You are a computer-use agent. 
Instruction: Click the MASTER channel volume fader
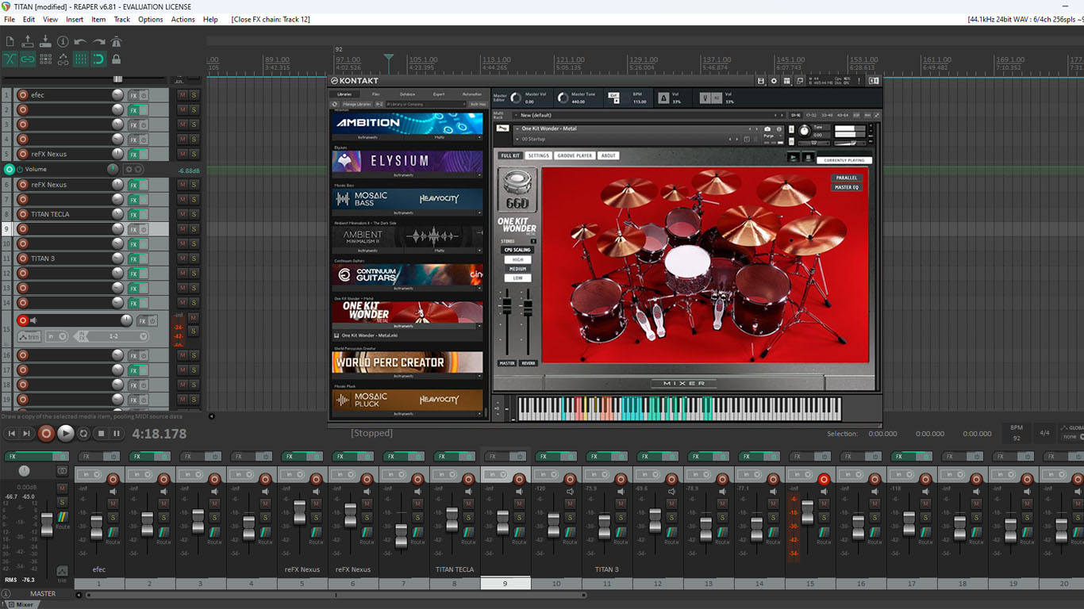pyautogui.click(x=47, y=525)
